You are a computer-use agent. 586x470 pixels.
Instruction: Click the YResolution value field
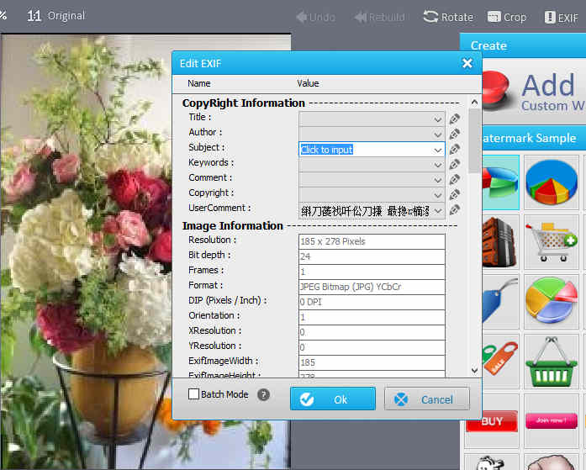pyautogui.click(x=372, y=347)
